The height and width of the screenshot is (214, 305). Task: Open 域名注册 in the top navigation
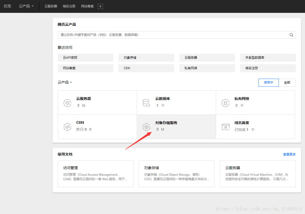[x=69, y=6]
